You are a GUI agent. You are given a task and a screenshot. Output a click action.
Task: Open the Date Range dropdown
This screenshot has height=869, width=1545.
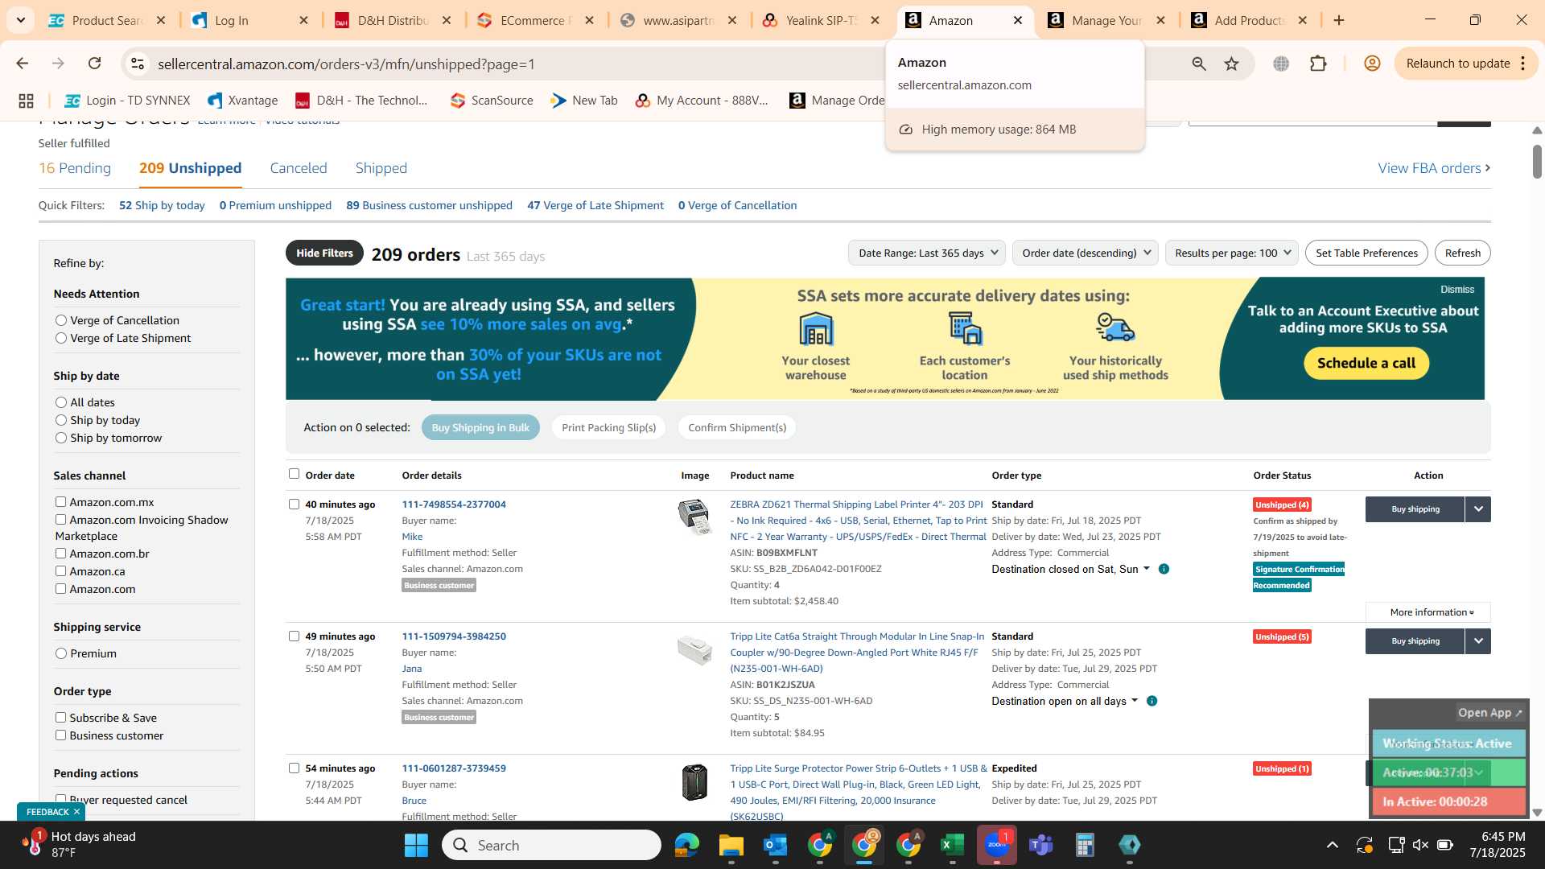coord(927,253)
